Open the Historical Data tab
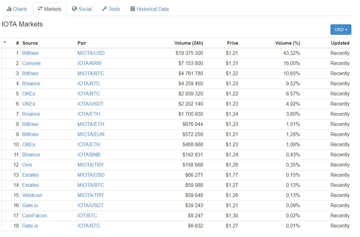 150,9
